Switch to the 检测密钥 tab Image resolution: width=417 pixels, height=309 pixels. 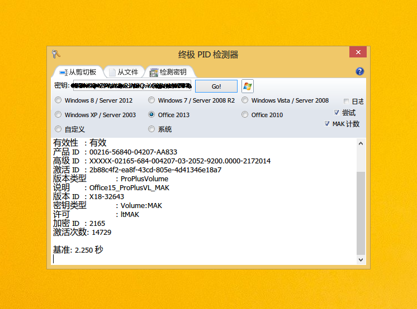click(x=169, y=72)
